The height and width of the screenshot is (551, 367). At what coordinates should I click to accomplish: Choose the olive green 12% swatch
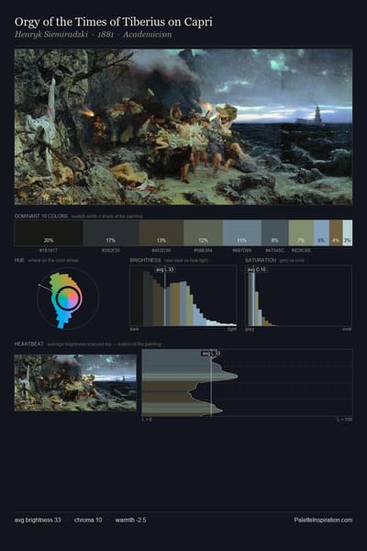click(x=203, y=232)
